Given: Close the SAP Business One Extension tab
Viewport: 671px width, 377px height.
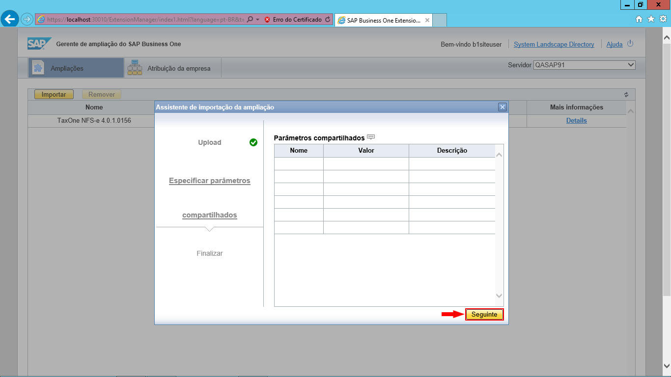Looking at the screenshot, I should point(427,21).
